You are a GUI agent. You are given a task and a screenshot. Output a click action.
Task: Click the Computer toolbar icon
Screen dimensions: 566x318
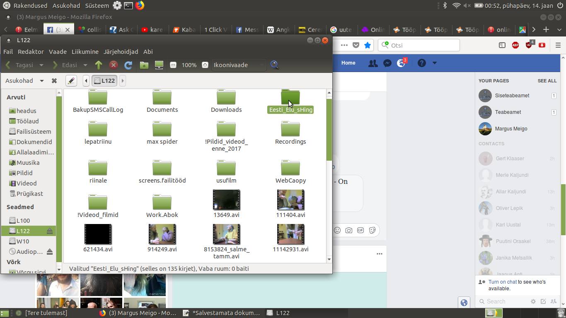(x=159, y=65)
